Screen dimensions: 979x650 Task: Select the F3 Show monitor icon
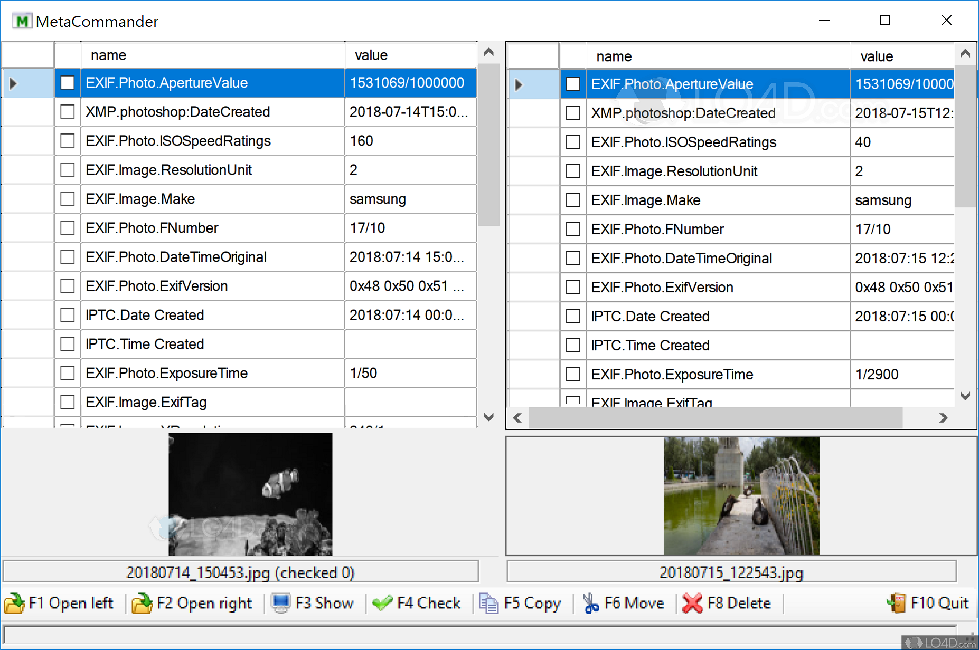[x=281, y=603]
